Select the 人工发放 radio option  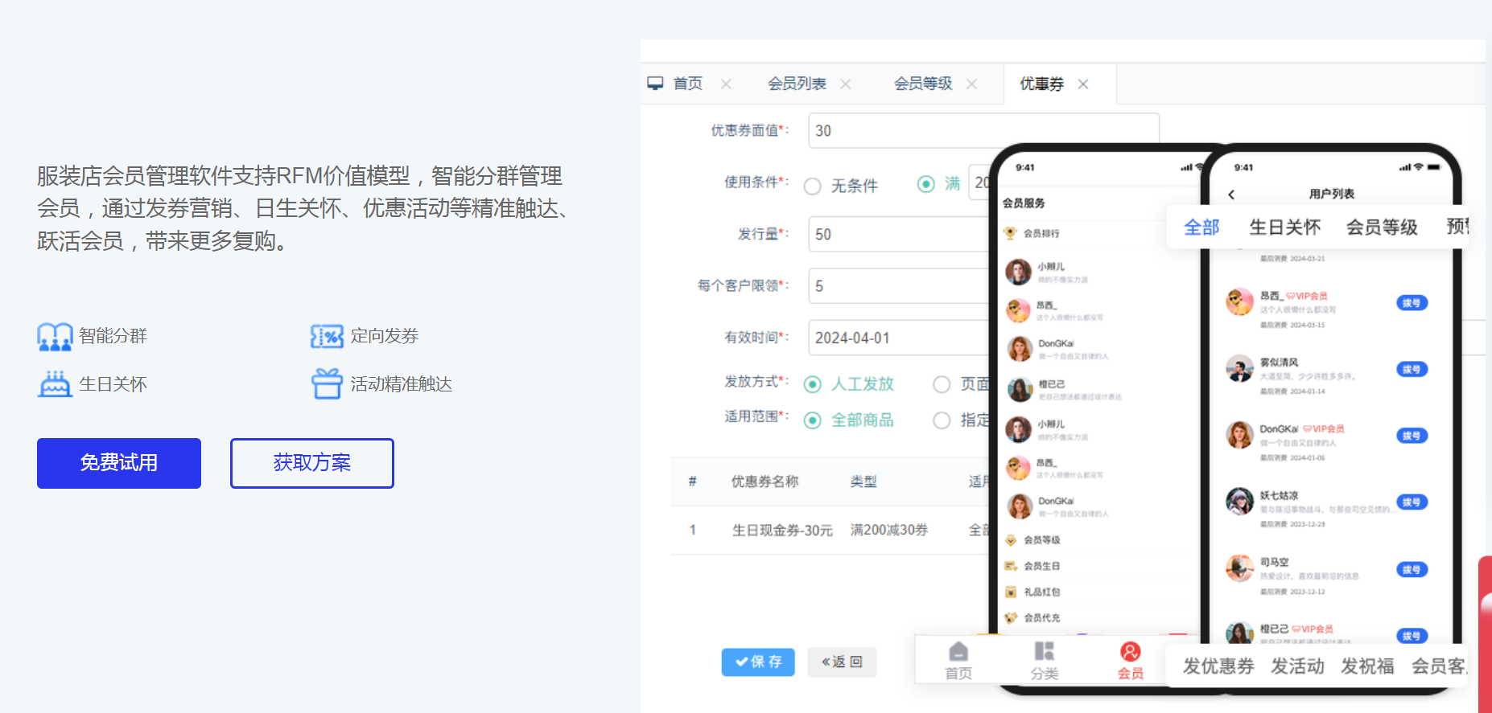813,384
